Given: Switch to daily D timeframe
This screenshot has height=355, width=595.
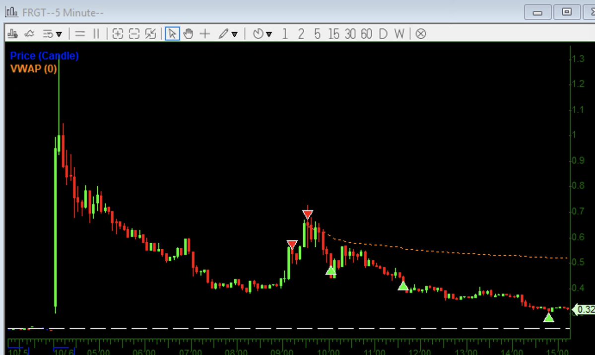Looking at the screenshot, I should [x=383, y=34].
